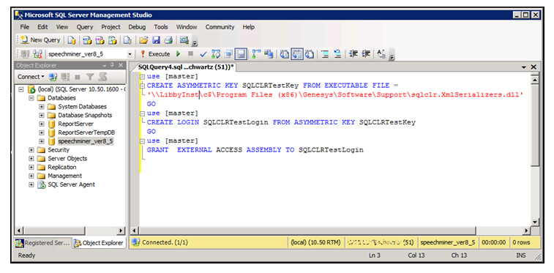Click the Analysis Services MDX Query icon
554x273 pixels.
coord(87,40)
